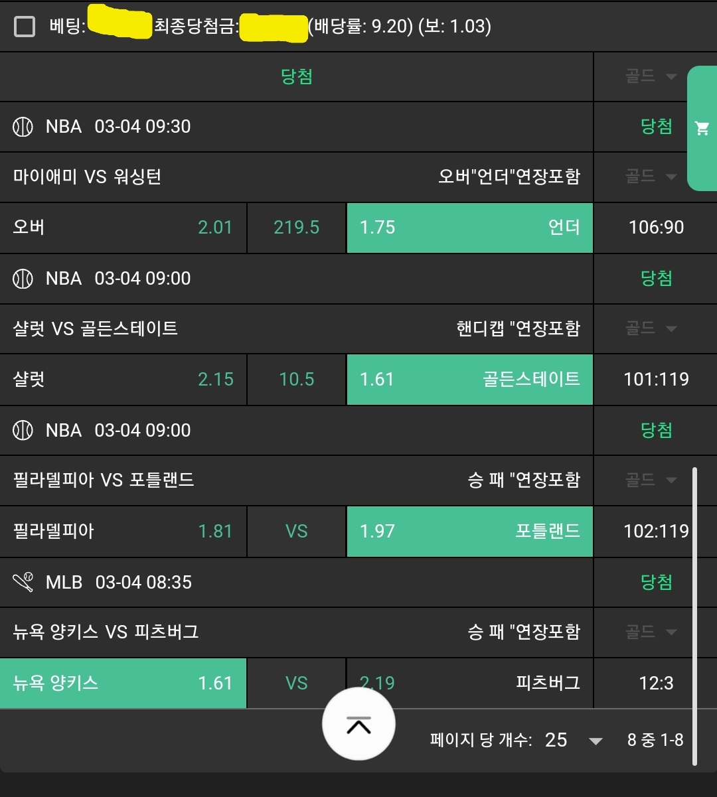Select 뉴욕 양키스 1.61 bet
717x797 pixels.
tap(123, 684)
